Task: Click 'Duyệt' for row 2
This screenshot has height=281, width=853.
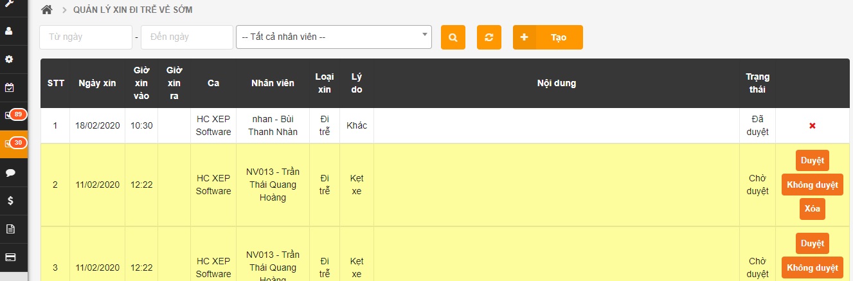Action: coord(812,161)
